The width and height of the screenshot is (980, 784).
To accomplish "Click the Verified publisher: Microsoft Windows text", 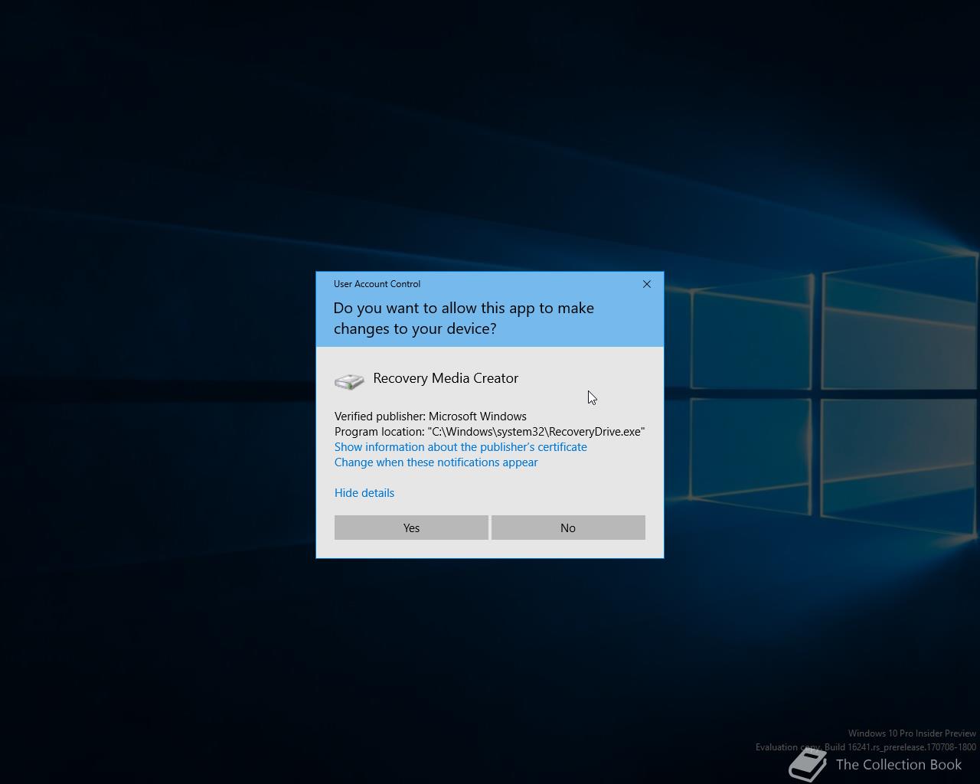I will click(x=430, y=416).
